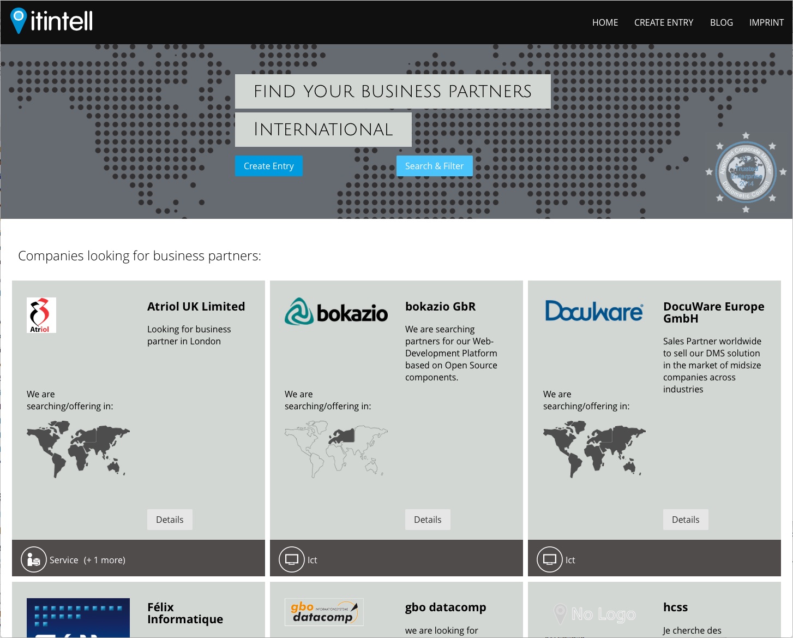
Task: Open the bokazio GbR title
Action: coord(440,307)
